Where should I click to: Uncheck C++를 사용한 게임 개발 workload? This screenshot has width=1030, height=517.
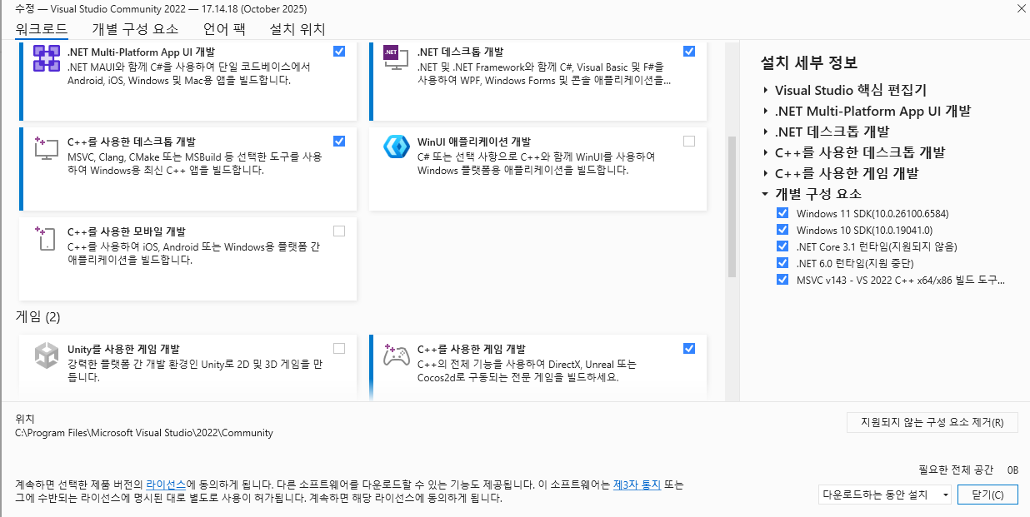click(x=689, y=348)
